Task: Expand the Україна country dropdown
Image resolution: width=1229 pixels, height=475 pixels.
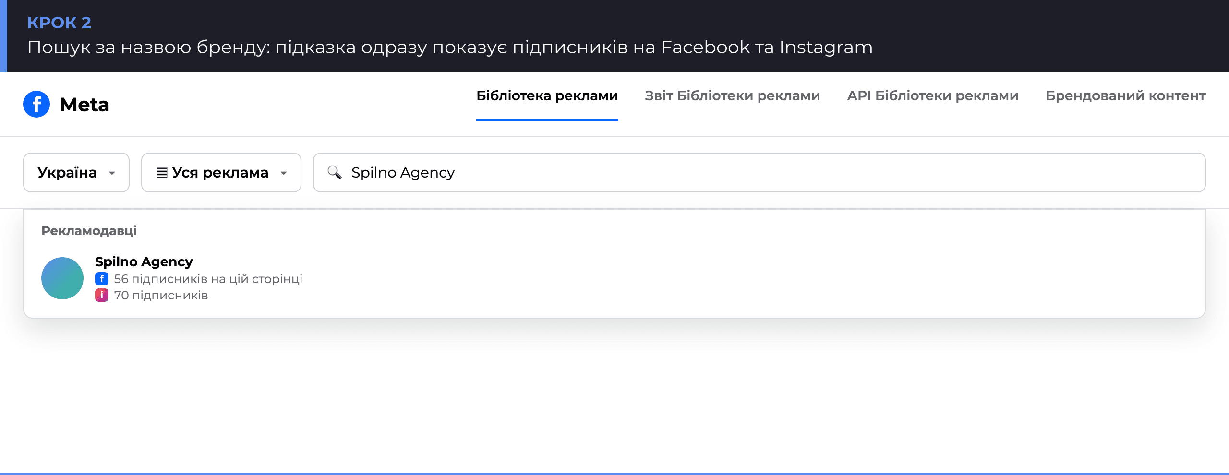Action: tap(76, 173)
